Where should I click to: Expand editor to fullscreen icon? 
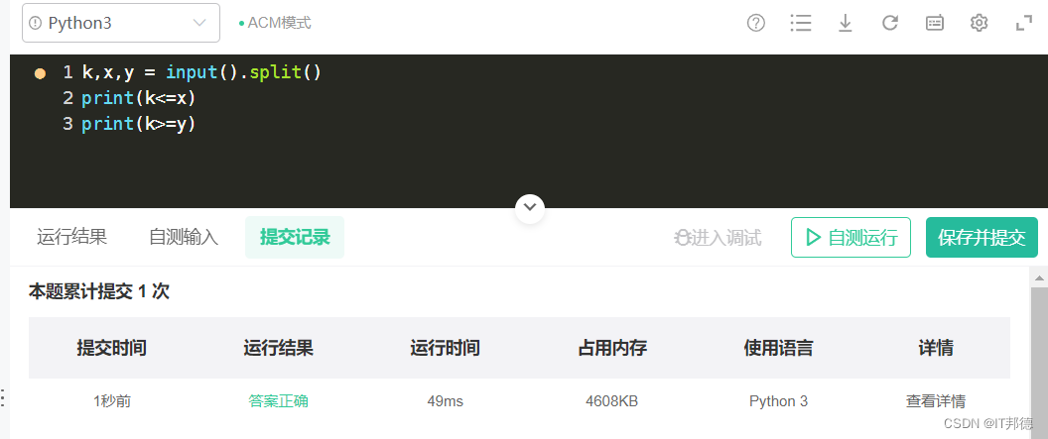pyautogui.click(x=1023, y=23)
